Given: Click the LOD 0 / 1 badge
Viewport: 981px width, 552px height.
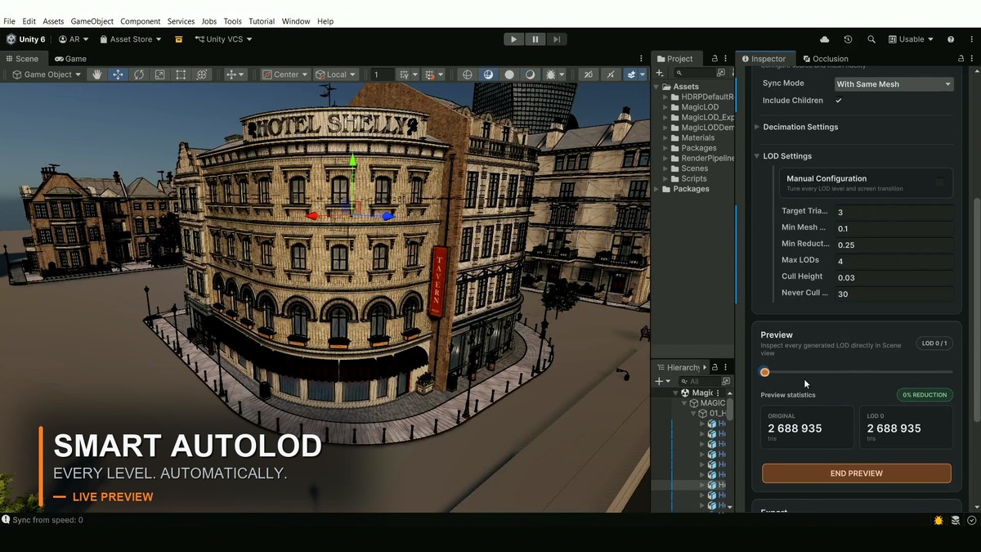Looking at the screenshot, I should [x=934, y=343].
